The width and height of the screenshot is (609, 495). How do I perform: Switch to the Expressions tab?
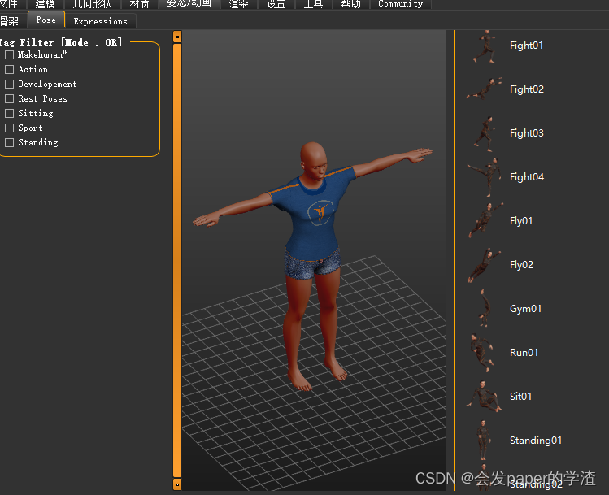coord(101,21)
